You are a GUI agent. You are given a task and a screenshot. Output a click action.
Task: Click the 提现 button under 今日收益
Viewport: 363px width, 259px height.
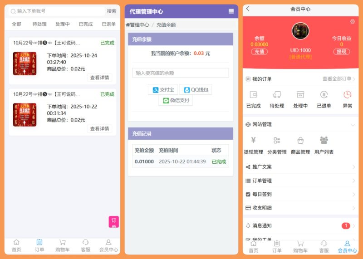click(x=342, y=52)
